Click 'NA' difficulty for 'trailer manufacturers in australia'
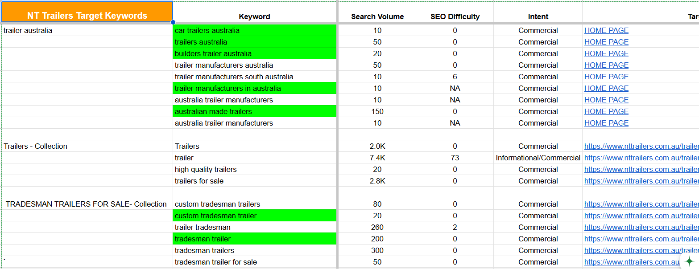 point(455,88)
